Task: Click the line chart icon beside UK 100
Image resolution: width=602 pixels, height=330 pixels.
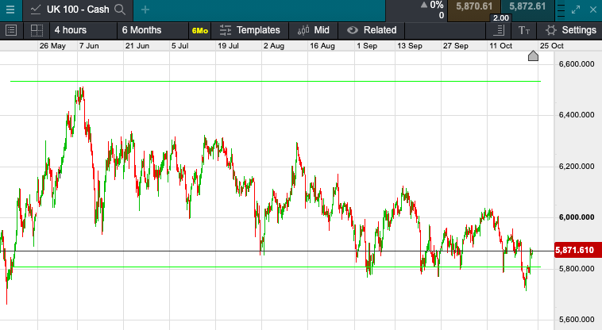Action: [x=36, y=10]
